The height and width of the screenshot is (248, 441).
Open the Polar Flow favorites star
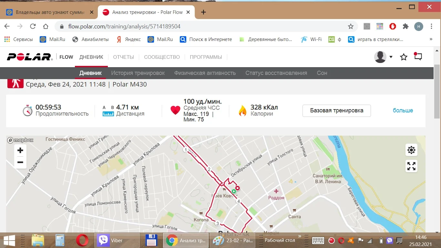(x=404, y=57)
